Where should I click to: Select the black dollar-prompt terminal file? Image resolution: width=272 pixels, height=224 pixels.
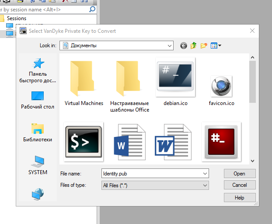[x=84, y=142]
